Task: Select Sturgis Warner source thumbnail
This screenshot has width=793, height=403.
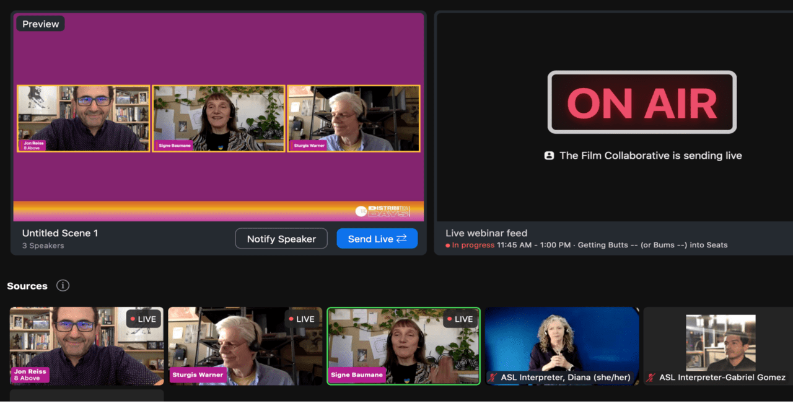Action: pos(245,346)
